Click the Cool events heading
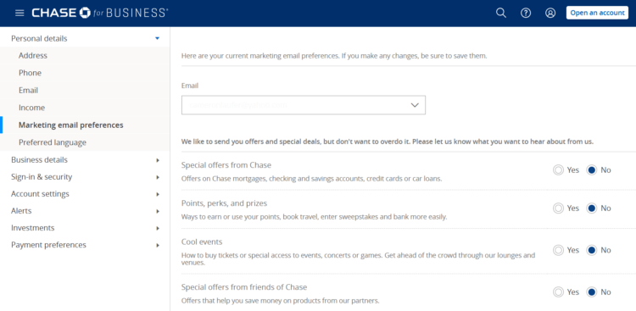The height and width of the screenshot is (311, 636). point(202,242)
